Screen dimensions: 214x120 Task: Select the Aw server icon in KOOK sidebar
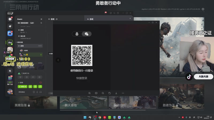(x=10, y=42)
